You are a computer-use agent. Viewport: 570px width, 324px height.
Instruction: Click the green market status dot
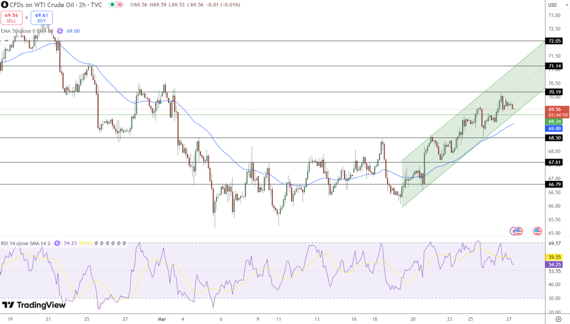[112, 4]
